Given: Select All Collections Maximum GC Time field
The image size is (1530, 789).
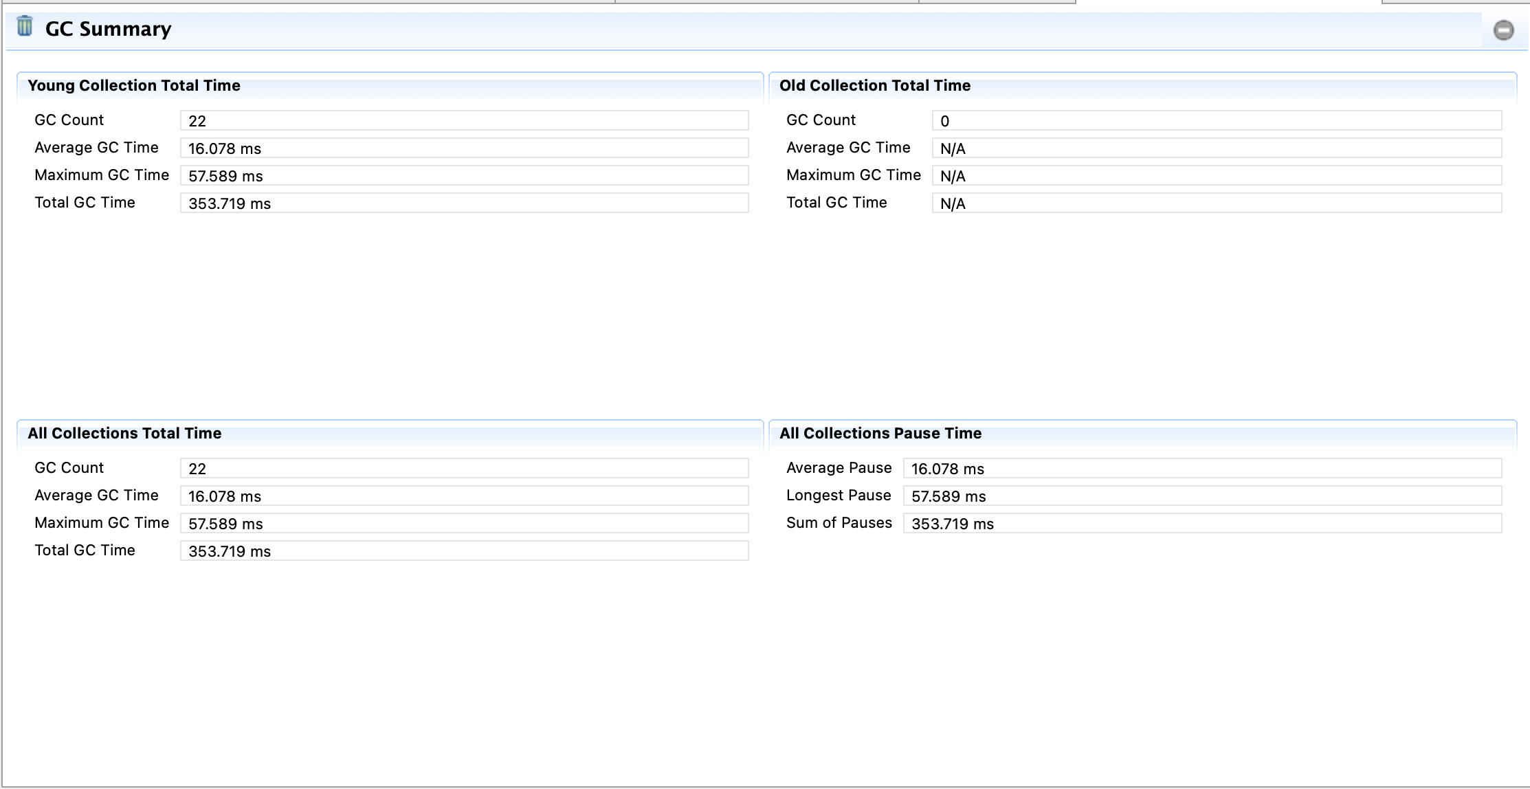Looking at the screenshot, I should point(465,523).
